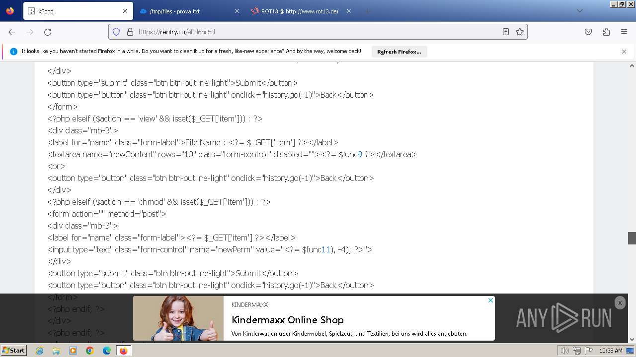This screenshot has height=357, width=636.
Task: Close the prova.txt tab
Action: tap(237, 11)
